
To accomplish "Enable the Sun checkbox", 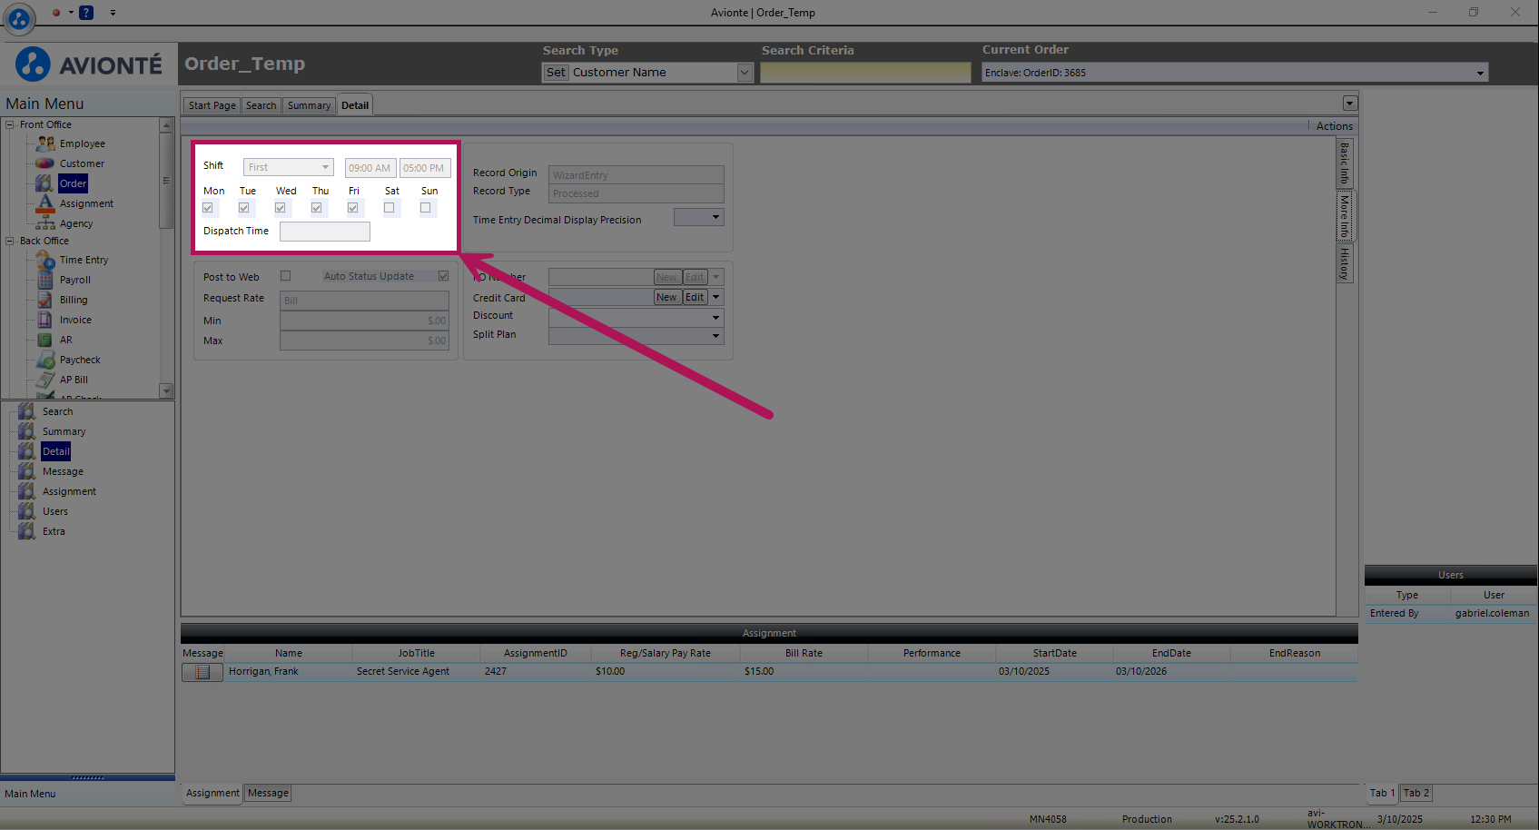I will [426, 208].
